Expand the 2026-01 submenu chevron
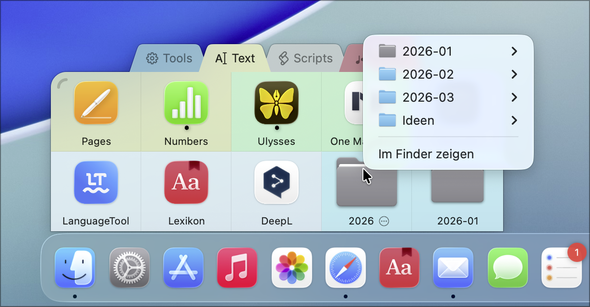The image size is (590, 307). (x=514, y=51)
